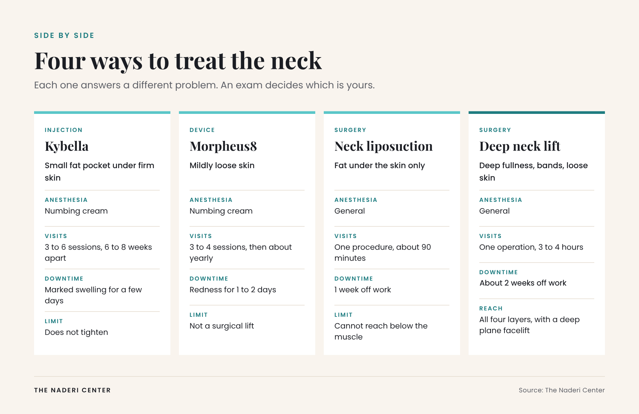Select the subtitle beginning "Each one answers a different problem"

(204, 85)
